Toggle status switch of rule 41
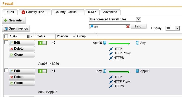 click(43, 71)
